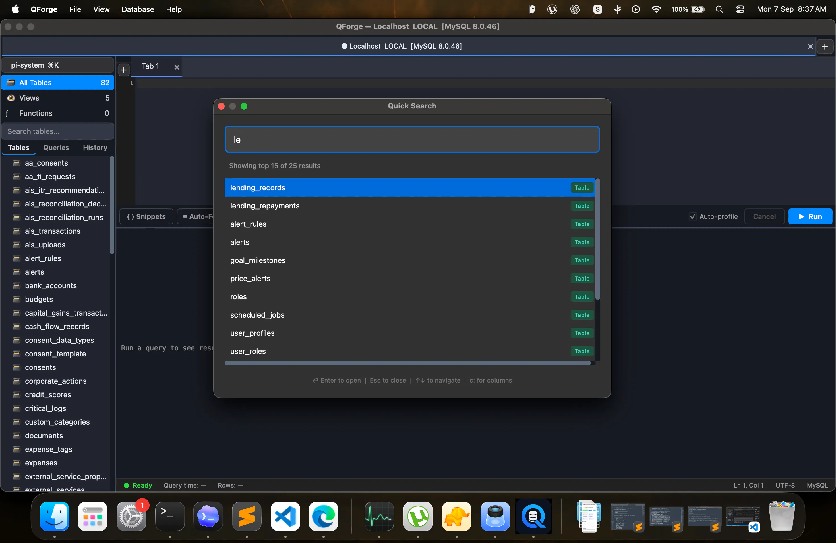
Task: Switch to the History tab
Action: coord(95,147)
